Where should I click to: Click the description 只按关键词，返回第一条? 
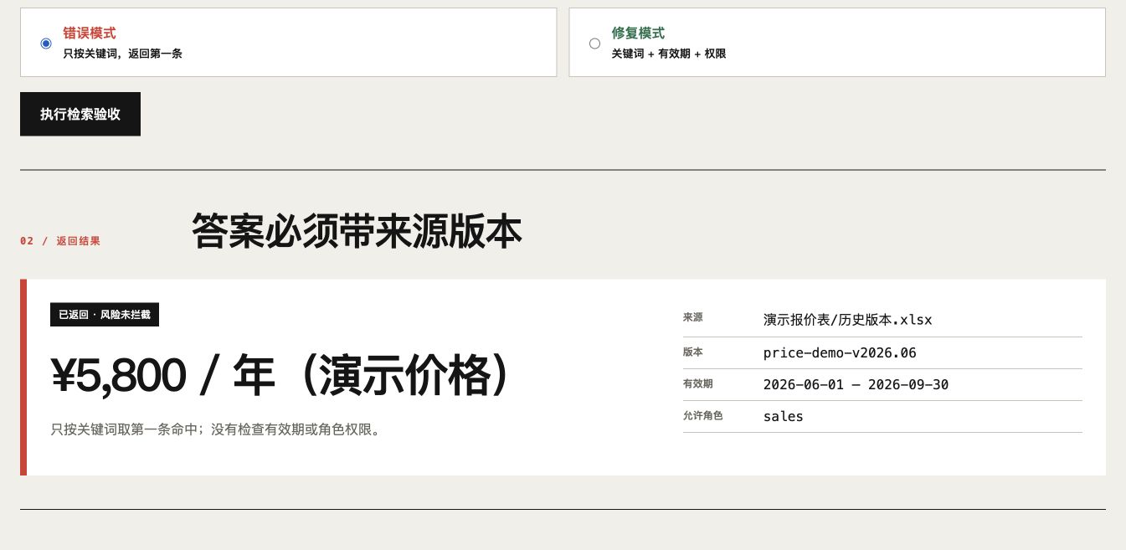pyautogui.click(x=122, y=54)
